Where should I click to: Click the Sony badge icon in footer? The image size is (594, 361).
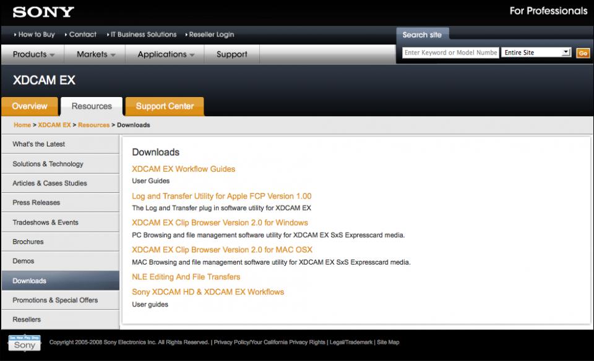click(x=25, y=343)
